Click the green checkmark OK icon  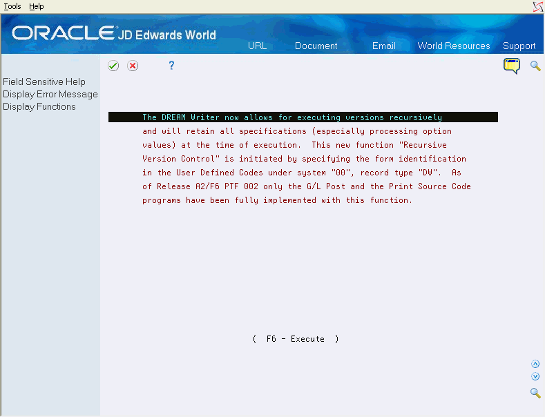tap(113, 66)
